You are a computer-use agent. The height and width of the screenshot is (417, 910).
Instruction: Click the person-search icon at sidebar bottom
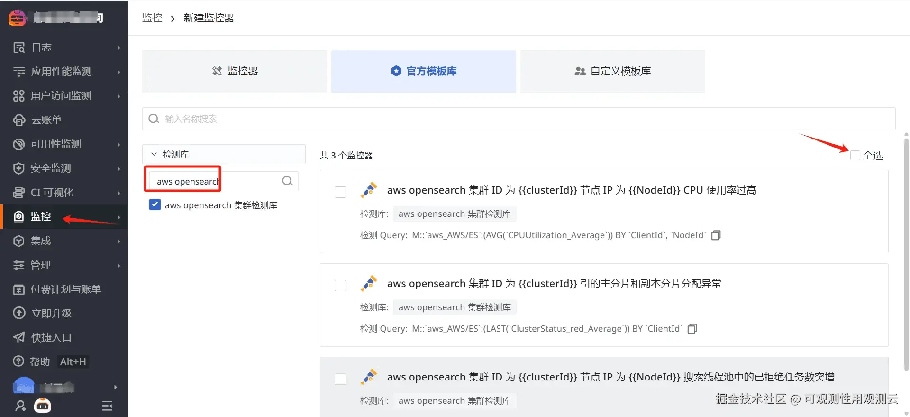20,406
